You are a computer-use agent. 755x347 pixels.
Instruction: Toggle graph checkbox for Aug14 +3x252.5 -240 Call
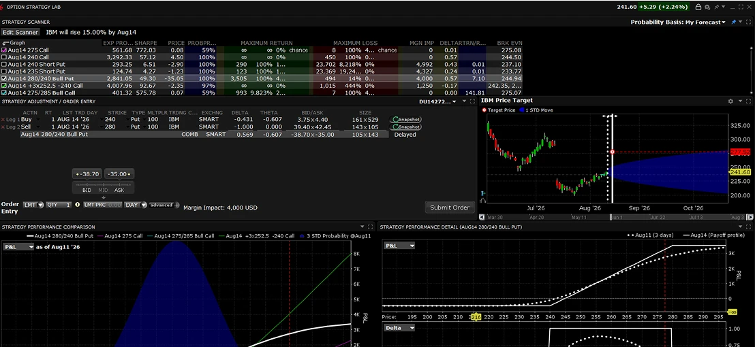click(x=4, y=86)
